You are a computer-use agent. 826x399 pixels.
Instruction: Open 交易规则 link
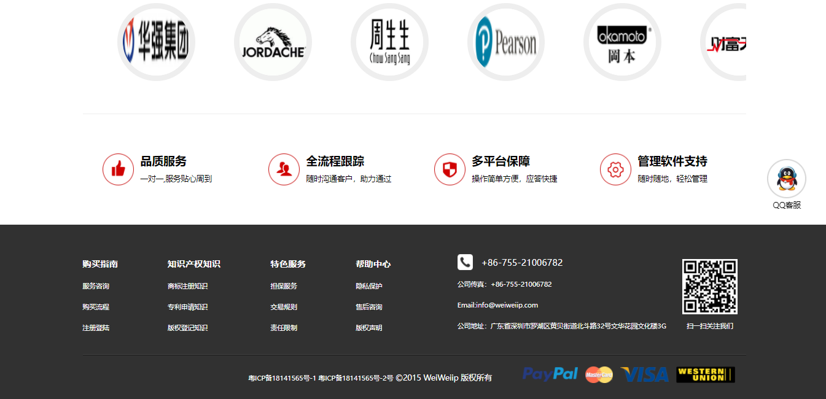(284, 307)
